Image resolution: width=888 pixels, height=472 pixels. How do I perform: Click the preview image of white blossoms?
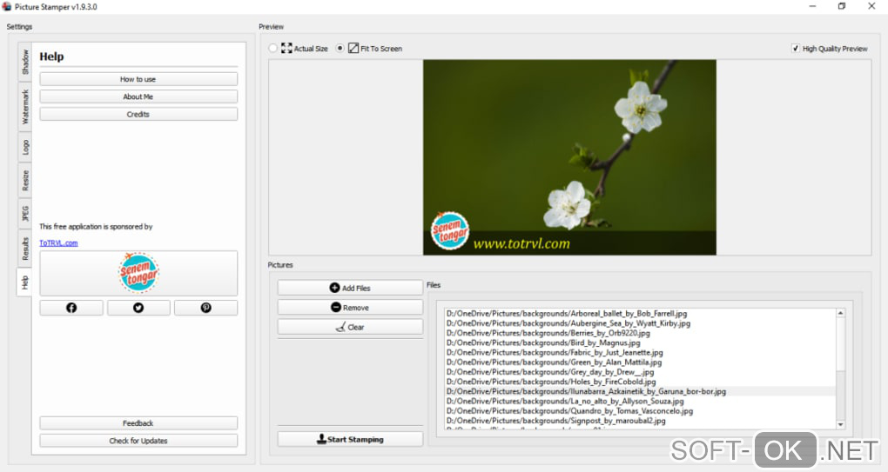click(569, 157)
